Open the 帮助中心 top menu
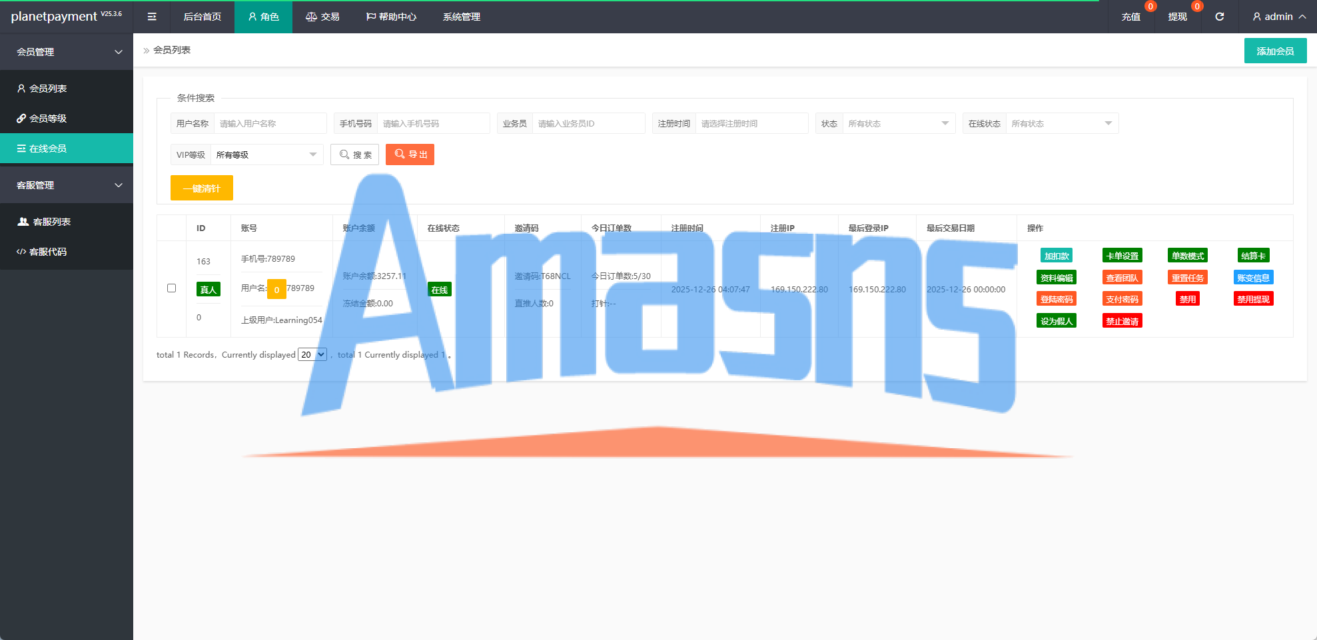 pos(391,17)
